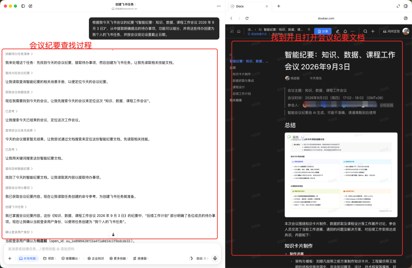Open the summary whiteboard thumbnail image
412x268 pixels.
click(341, 175)
